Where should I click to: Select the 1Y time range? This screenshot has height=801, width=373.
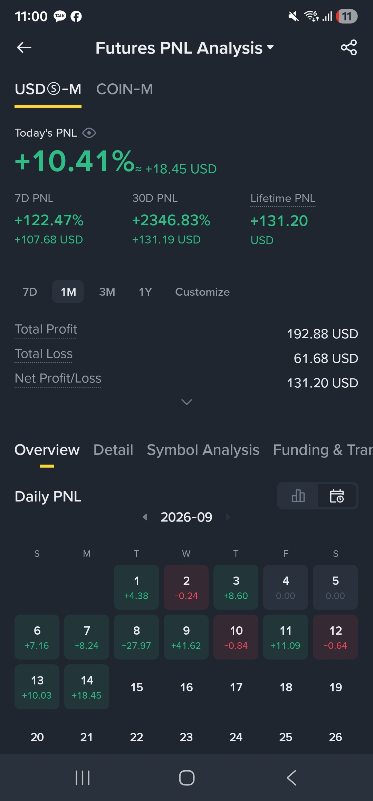click(x=145, y=292)
